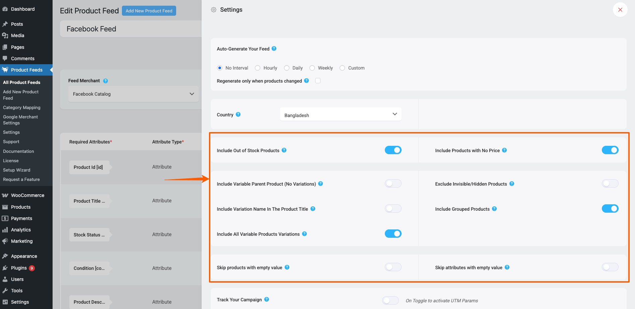
Task: Click the Add New Product Feed button
Action: [x=149, y=11]
